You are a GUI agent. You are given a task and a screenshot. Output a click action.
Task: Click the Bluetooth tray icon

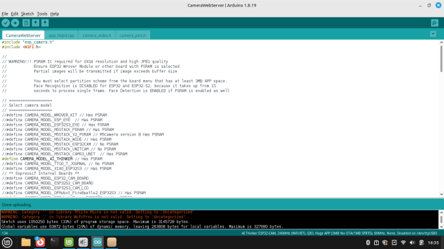click(368, 242)
